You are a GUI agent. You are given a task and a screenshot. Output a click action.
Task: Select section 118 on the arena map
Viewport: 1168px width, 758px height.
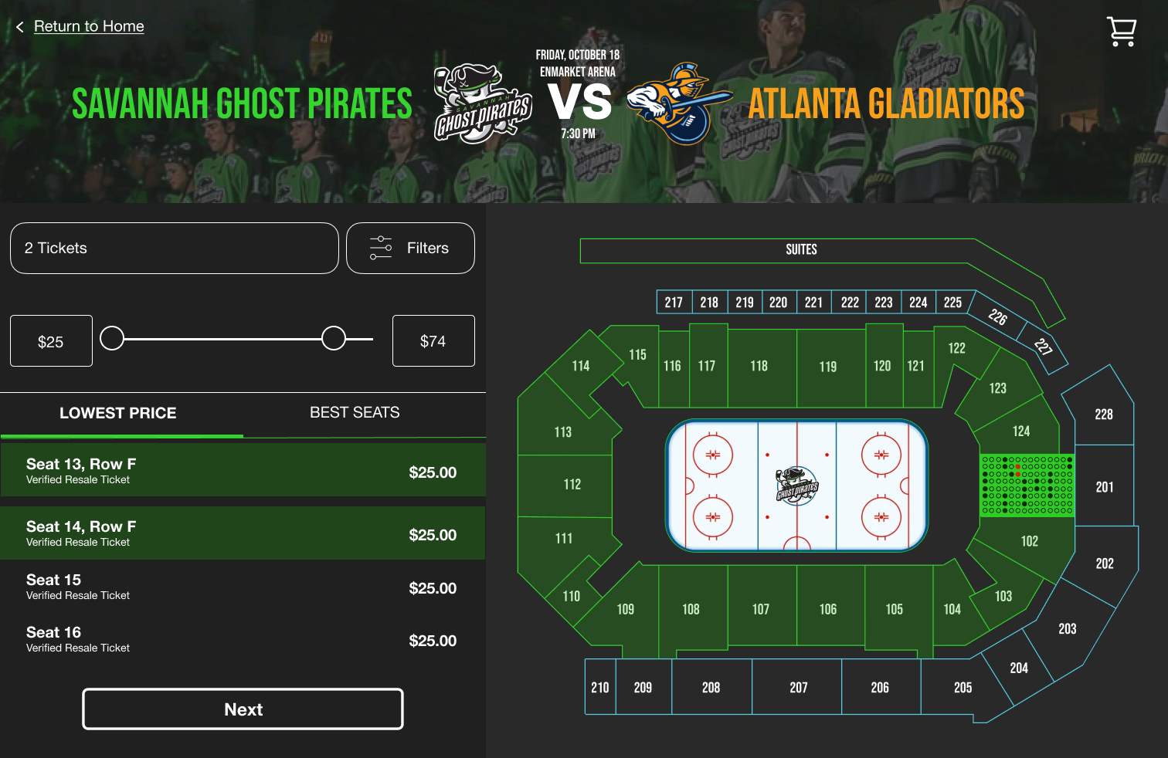759,367
